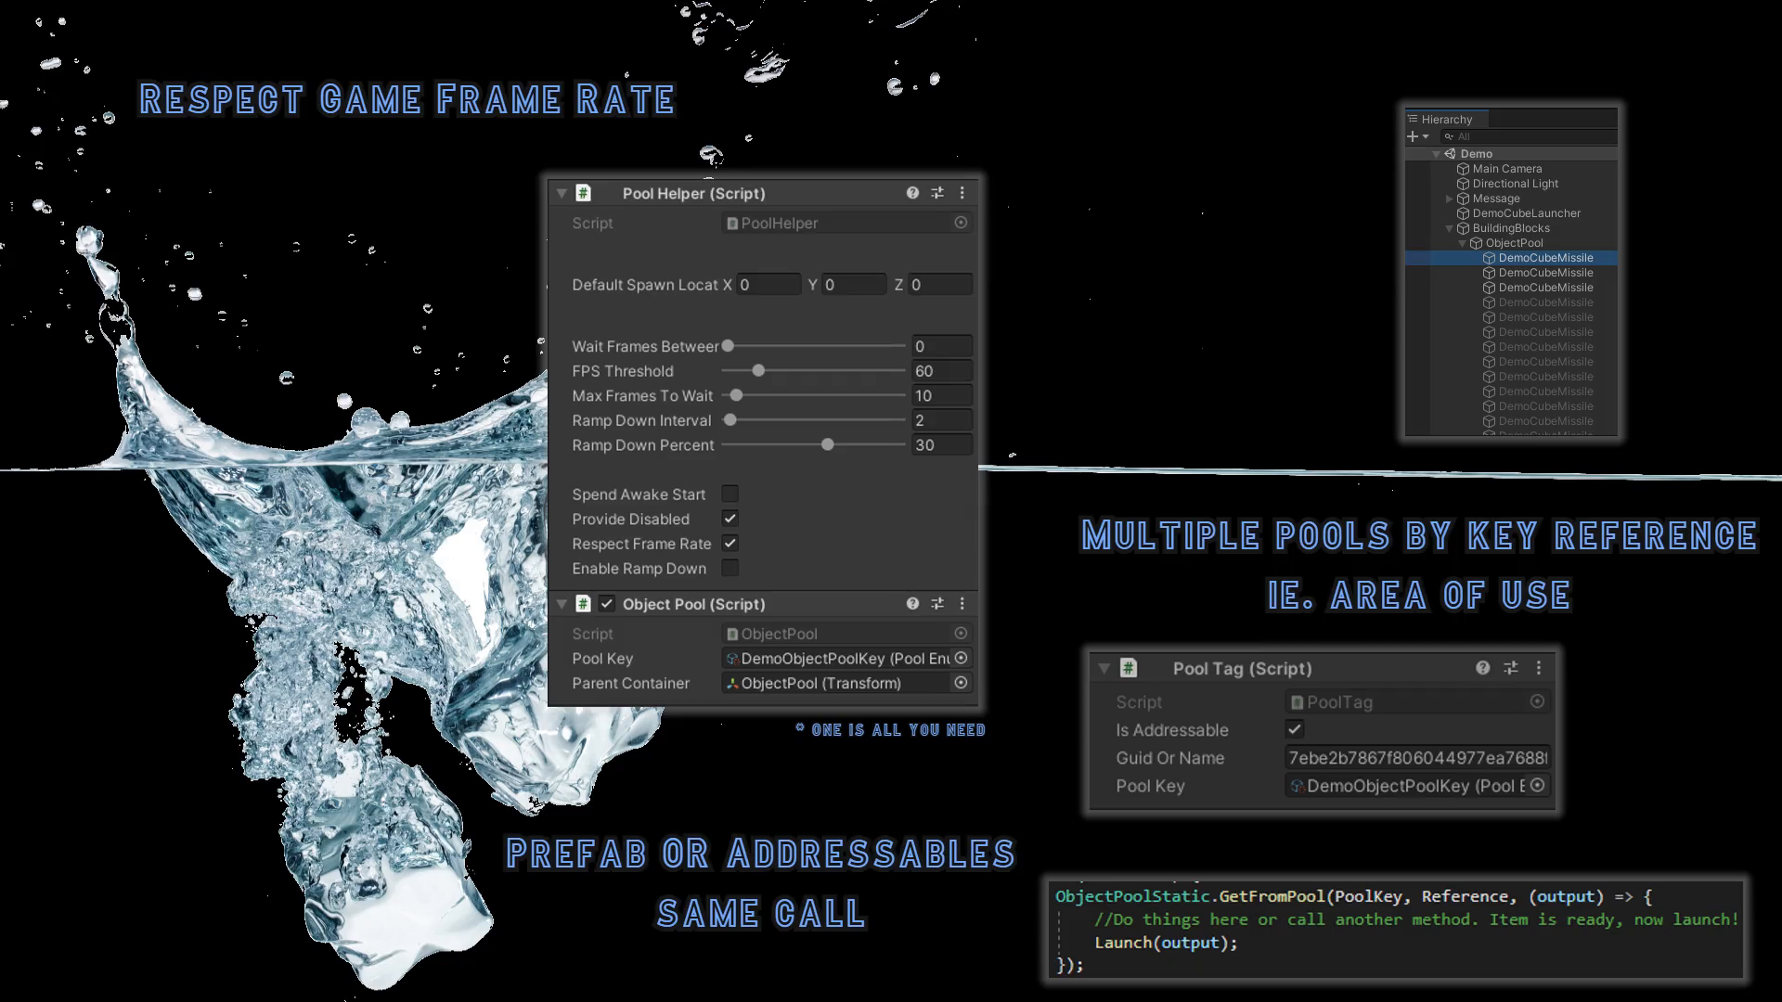The image size is (1782, 1002).
Task: Click the Directional Light cube icon
Action: (x=1463, y=184)
